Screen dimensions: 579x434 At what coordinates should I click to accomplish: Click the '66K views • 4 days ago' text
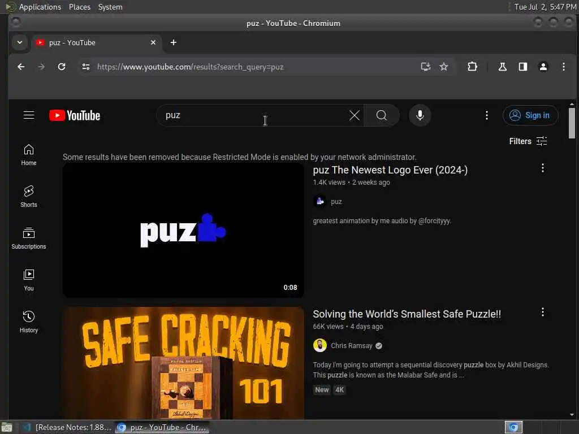pyautogui.click(x=348, y=326)
